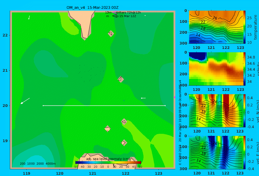The height and width of the screenshot is (176, 259).
Task: Click the "25" tick on temperature colorbar
Action: (x=249, y=18)
